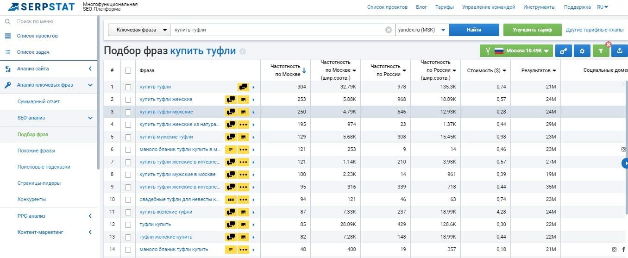Click the Serpstat logo

click(42, 6)
